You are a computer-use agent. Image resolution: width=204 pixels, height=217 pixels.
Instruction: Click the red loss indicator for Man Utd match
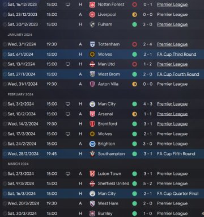tap(134, 64)
